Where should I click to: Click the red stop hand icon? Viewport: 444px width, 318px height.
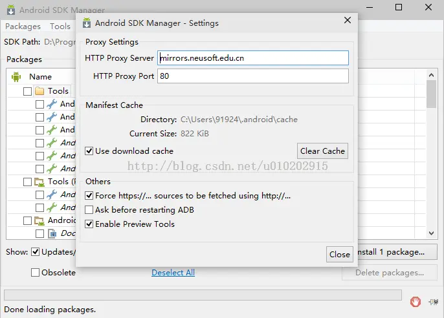click(416, 302)
